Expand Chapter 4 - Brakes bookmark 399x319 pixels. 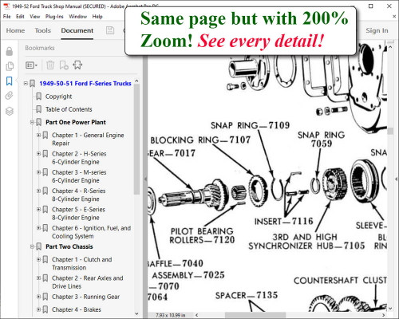(x=38, y=309)
